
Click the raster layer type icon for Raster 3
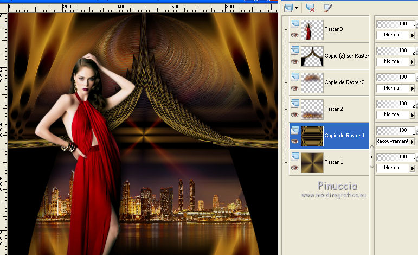click(x=294, y=24)
